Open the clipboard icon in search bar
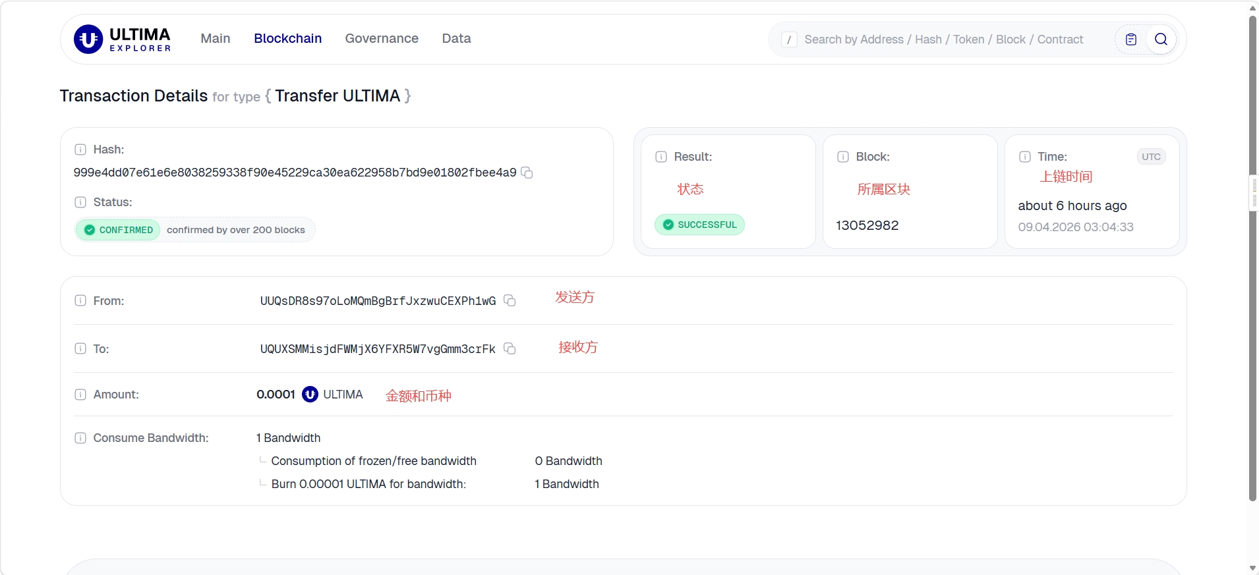Viewport: 1259px width, 575px height. 1131,40
